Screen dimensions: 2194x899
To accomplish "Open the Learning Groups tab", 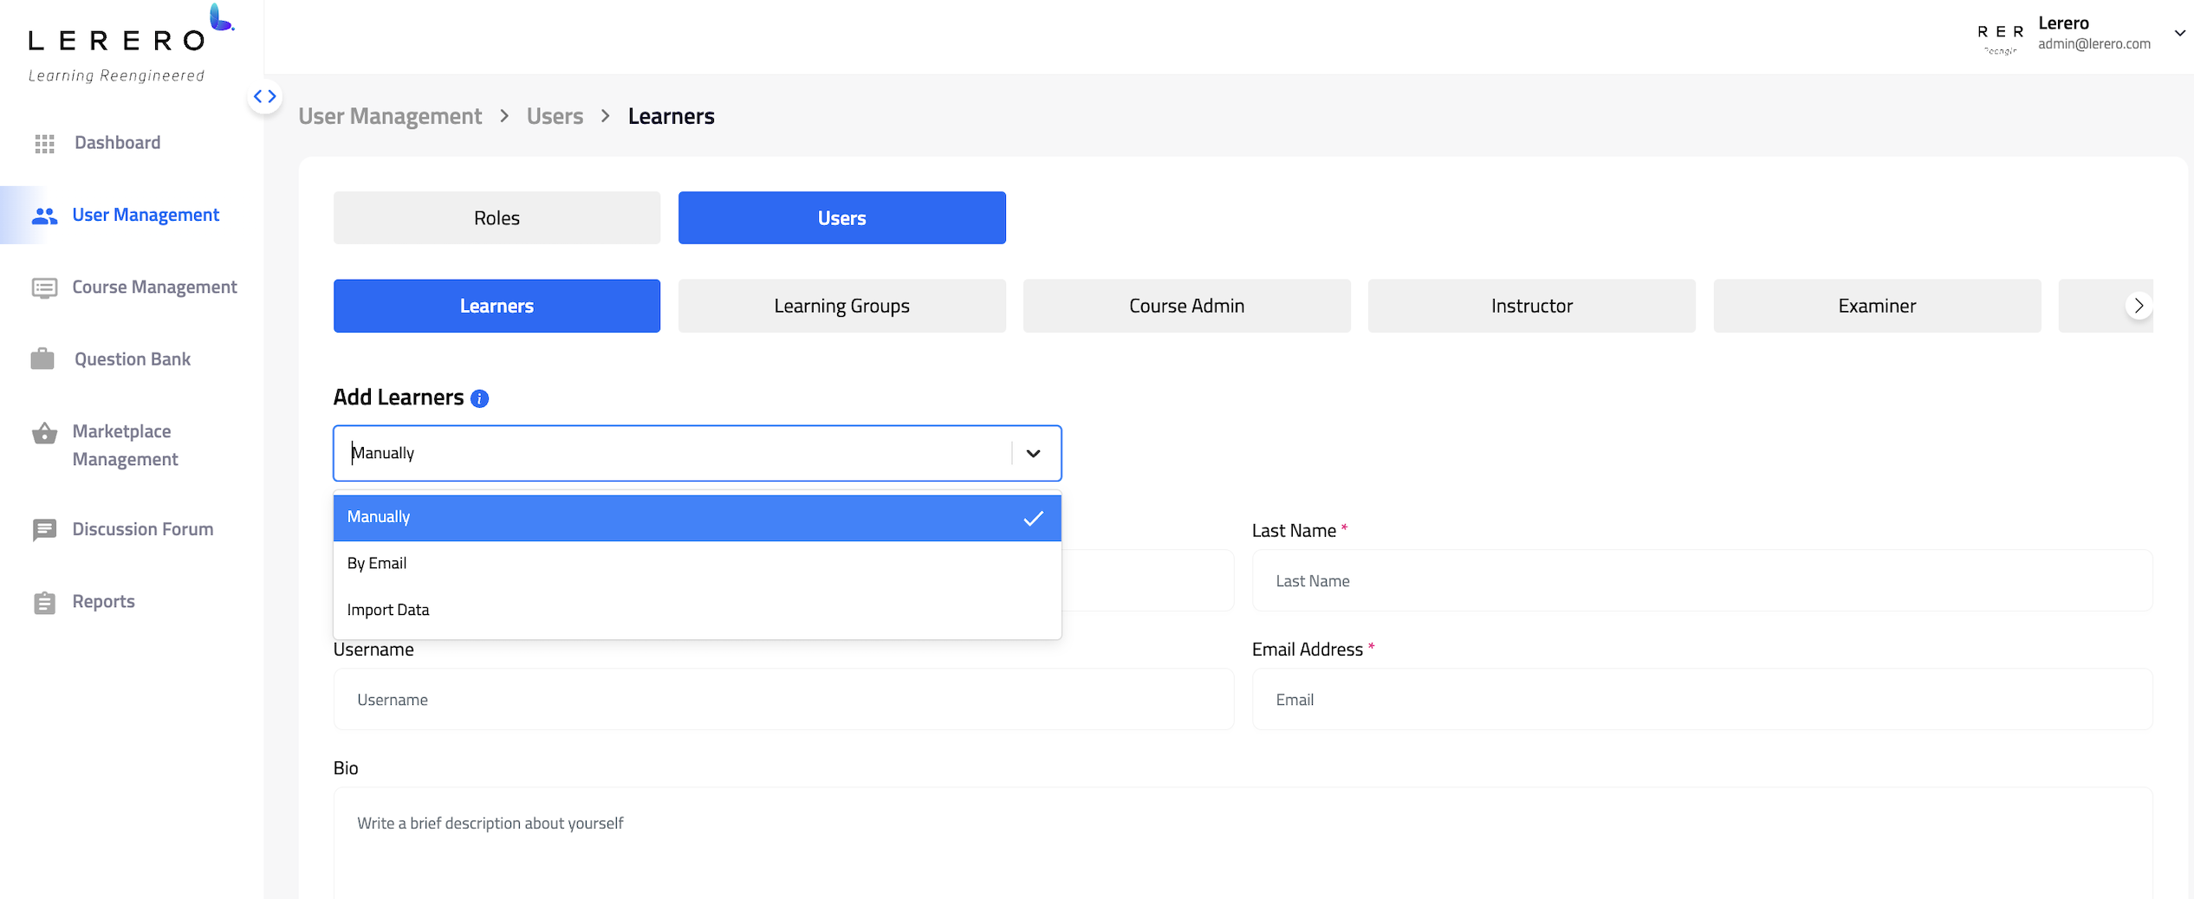I will [x=841, y=306].
